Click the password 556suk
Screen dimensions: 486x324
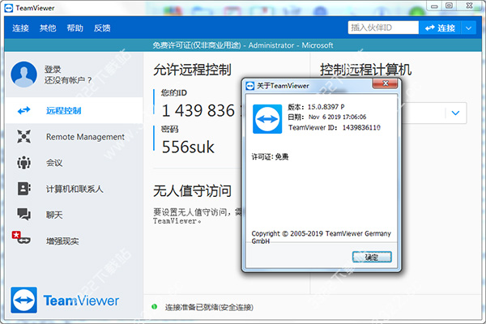click(188, 147)
